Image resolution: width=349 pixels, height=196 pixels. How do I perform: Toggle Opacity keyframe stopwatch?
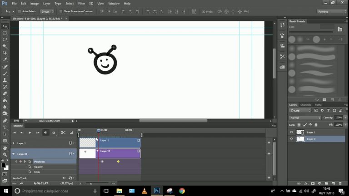[30, 167]
